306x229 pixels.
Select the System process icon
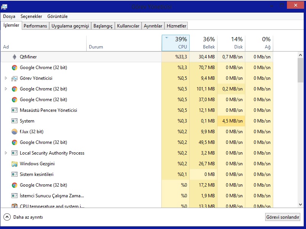tap(14, 121)
